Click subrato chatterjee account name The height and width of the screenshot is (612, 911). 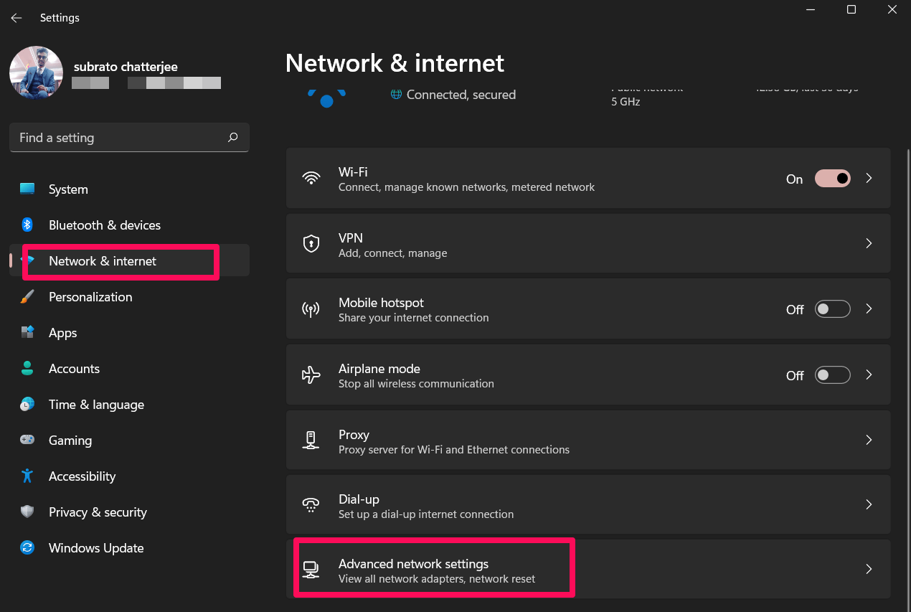(x=126, y=67)
